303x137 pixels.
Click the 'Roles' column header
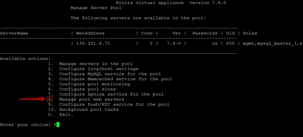click(x=250, y=33)
